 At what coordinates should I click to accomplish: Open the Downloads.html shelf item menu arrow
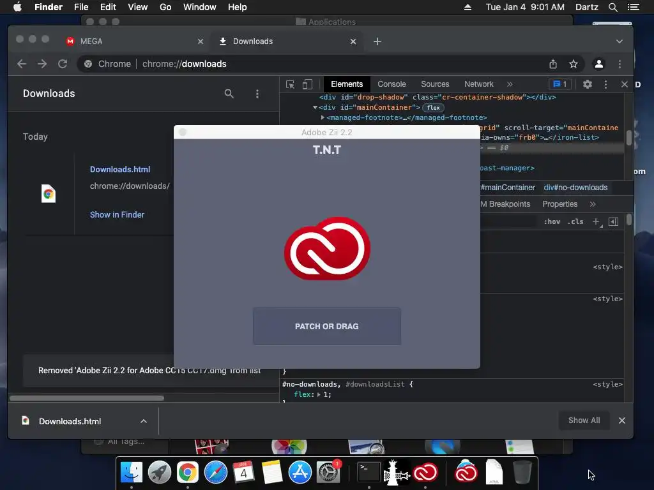(144, 421)
